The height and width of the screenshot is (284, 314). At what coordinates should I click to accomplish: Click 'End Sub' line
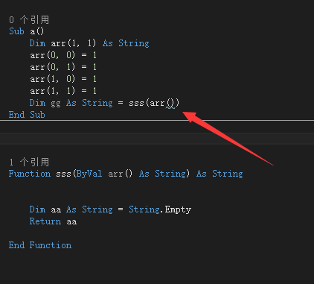click(27, 115)
